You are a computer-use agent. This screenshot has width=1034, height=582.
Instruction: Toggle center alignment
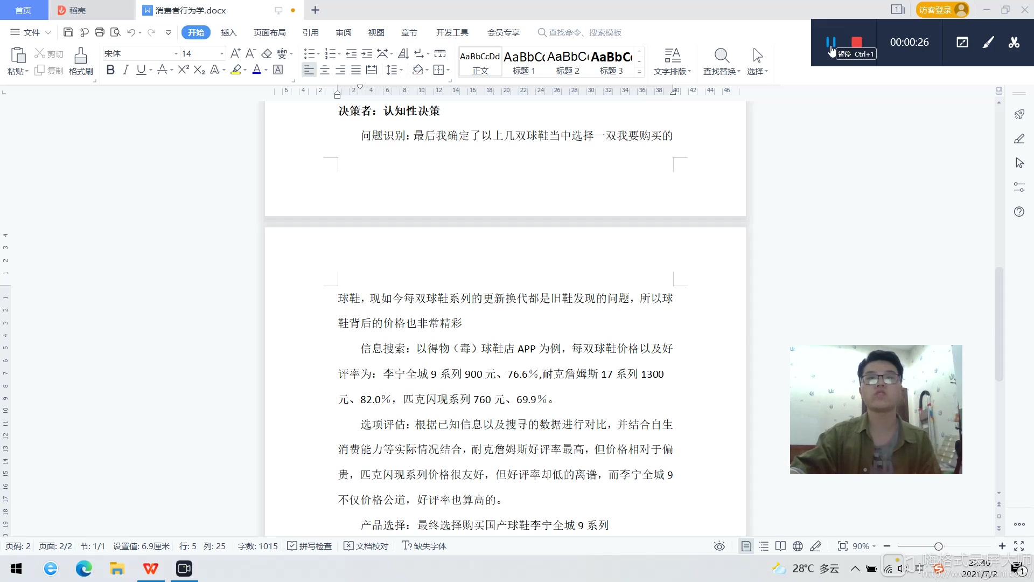[325, 70]
